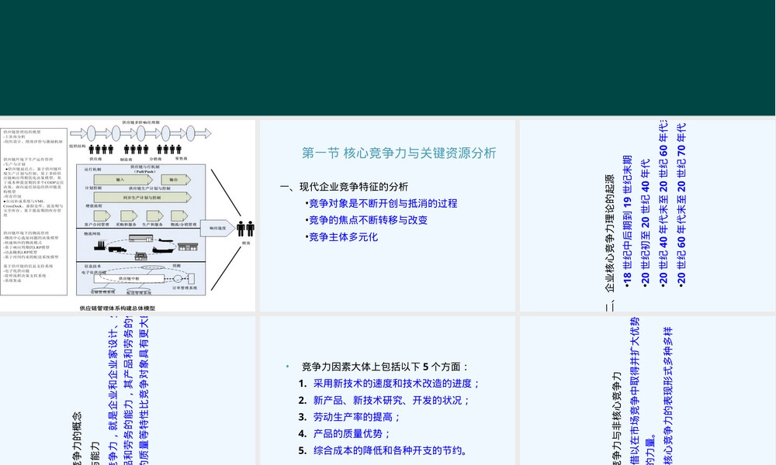Click item 3 劳动生产率的提高
The height and width of the screenshot is (465, 776).
(349, 417)
